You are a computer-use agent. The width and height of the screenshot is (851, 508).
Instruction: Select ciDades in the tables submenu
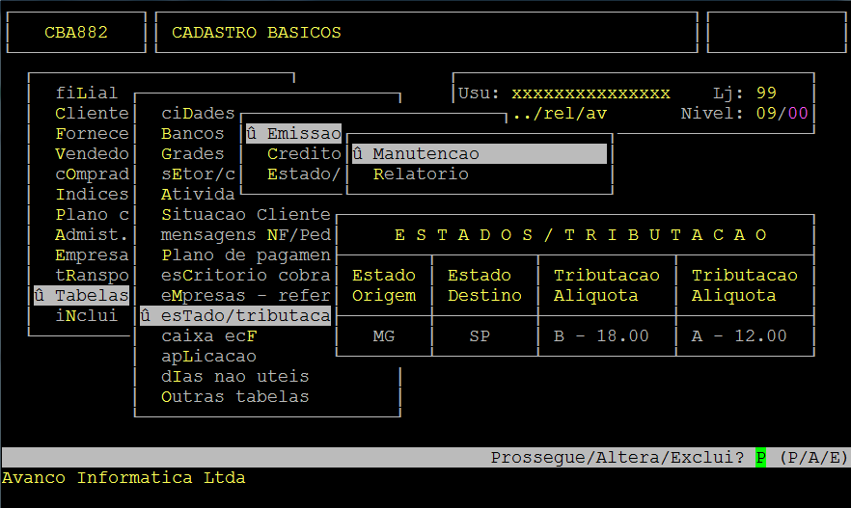[198, 114]
